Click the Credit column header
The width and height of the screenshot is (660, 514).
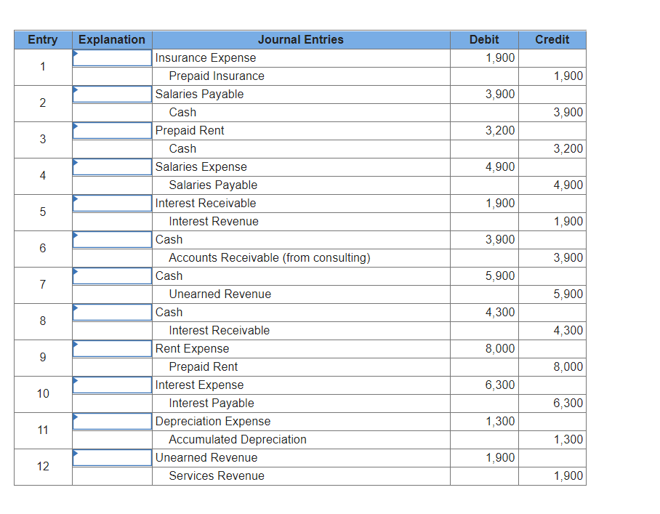[552, 39]
